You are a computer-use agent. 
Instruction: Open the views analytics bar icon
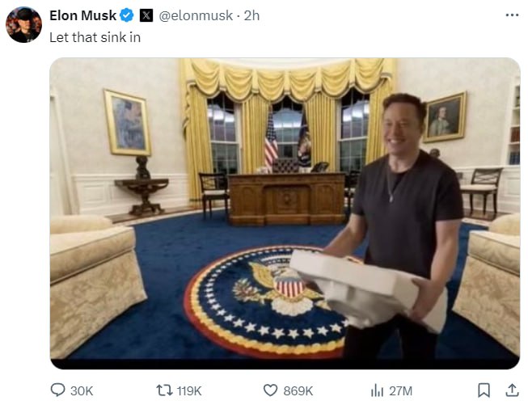(x=377, y=390)
